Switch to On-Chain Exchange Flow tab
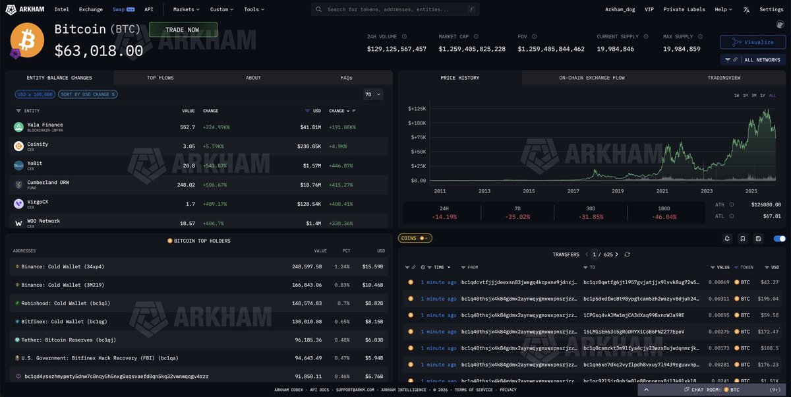 [591, 78]
